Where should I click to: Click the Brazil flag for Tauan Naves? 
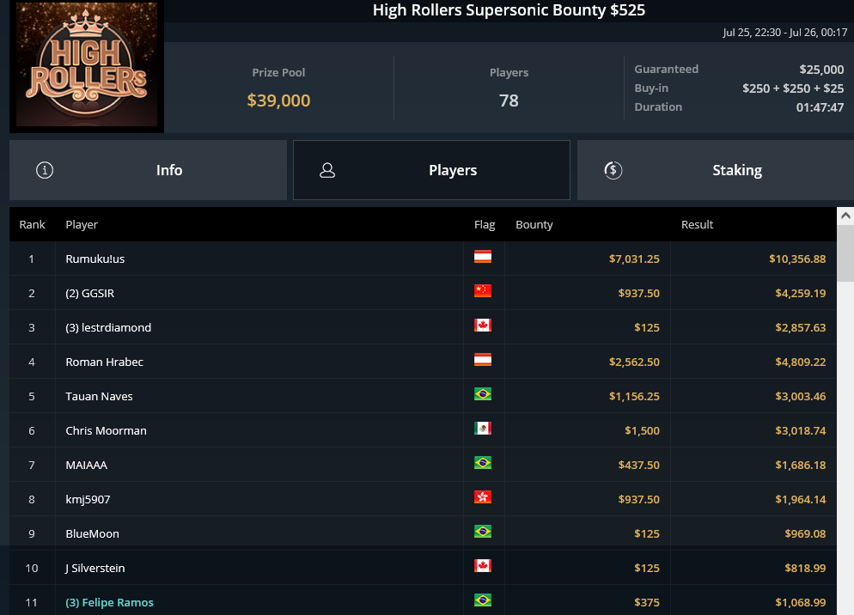[483, 394]
